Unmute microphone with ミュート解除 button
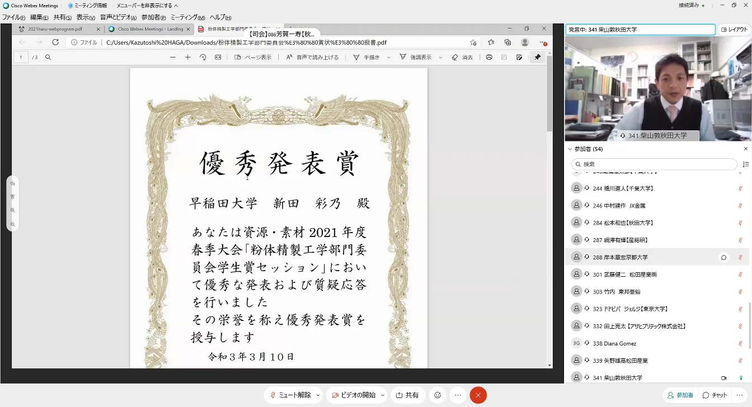Viewport: 752px width, 407px height. click(290, 395)
